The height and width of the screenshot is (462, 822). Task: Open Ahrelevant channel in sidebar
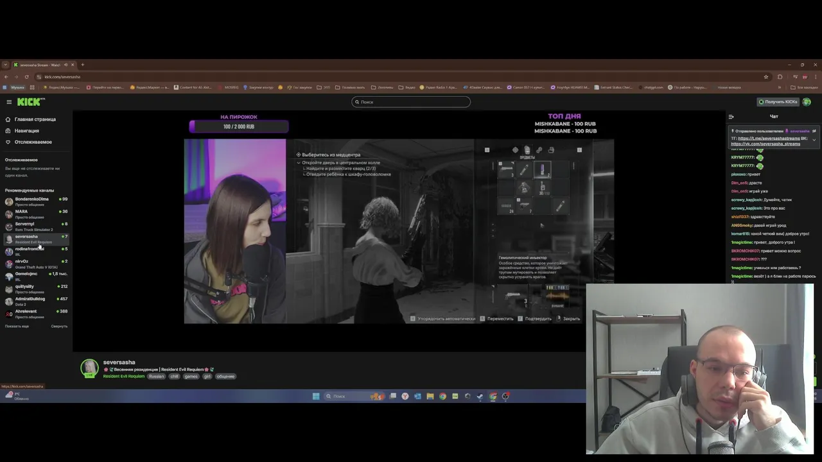36,313
